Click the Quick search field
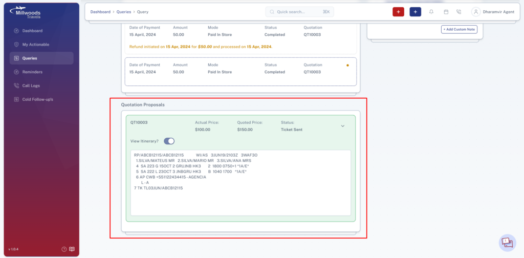This screenshot has height=258, width=524. (x=299, y=12)
